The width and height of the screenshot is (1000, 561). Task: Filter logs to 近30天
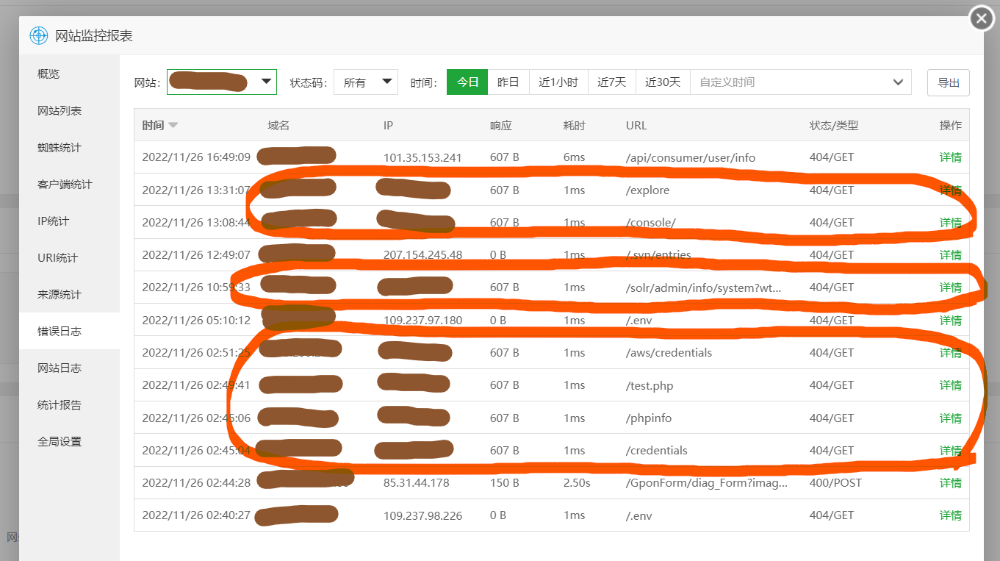[x=663, y=82]
